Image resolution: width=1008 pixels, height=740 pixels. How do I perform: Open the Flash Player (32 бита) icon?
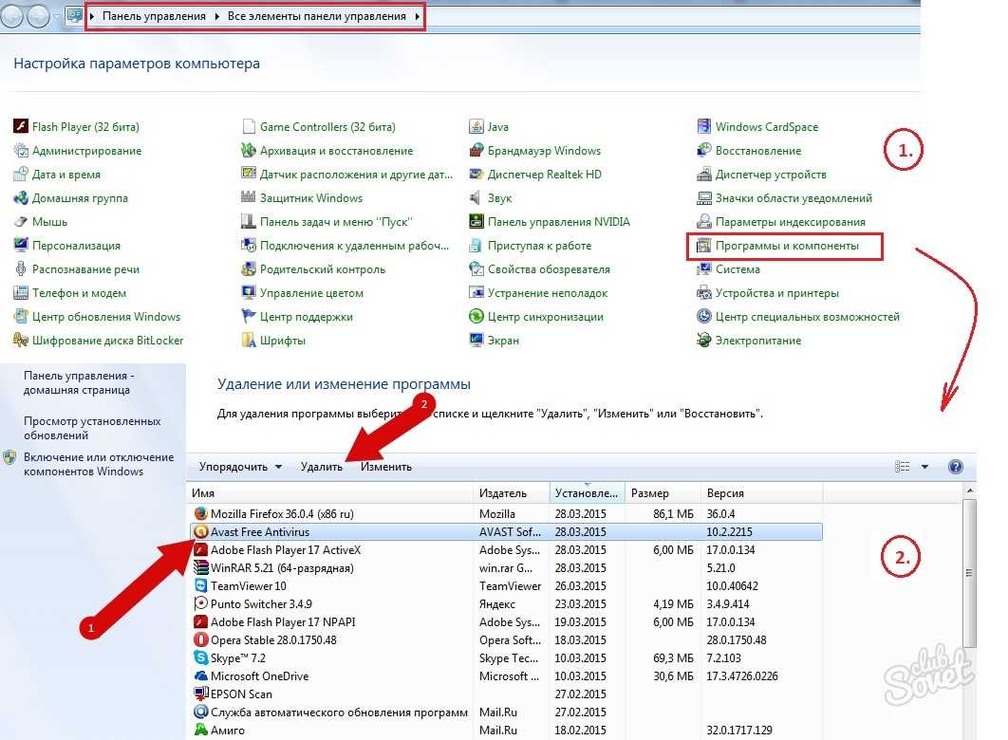pos(21,126)
